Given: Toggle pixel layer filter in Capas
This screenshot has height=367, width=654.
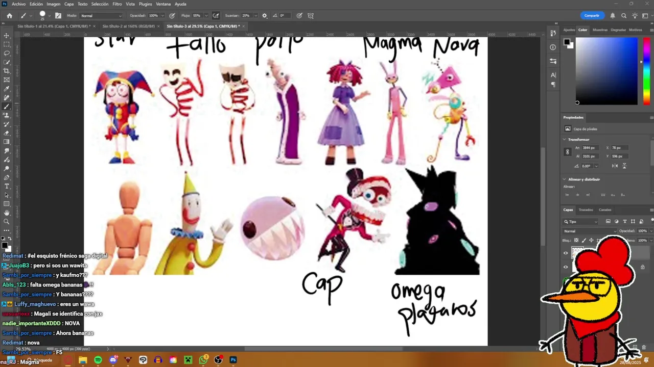Looking at the screenshot, I should (x=608, y=221).
